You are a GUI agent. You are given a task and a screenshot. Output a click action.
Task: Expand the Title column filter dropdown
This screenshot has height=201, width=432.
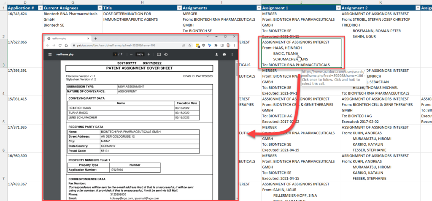tap(179, 8)
